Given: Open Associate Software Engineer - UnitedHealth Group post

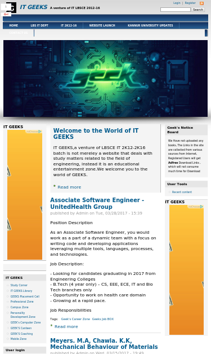Looking at the screenshot, I should coord(97,203).
